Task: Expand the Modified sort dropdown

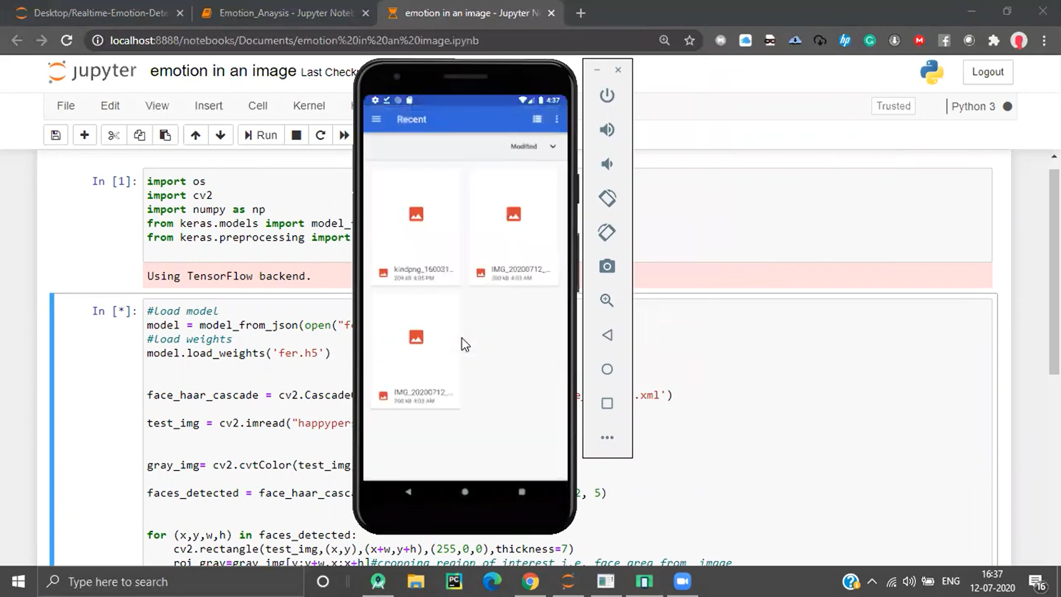Action: (x=552, y=146)
